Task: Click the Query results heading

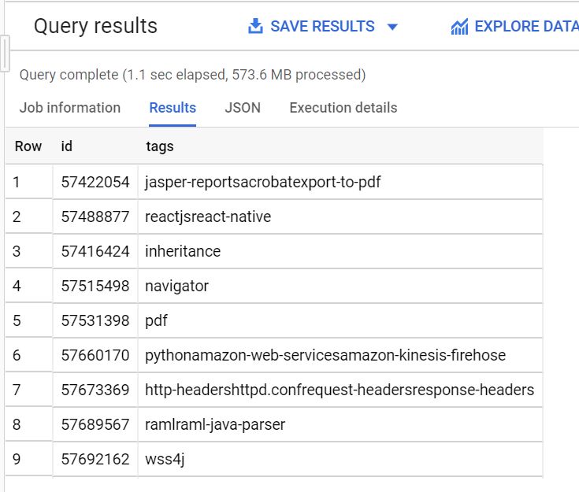Action: (x=95, y=26)
